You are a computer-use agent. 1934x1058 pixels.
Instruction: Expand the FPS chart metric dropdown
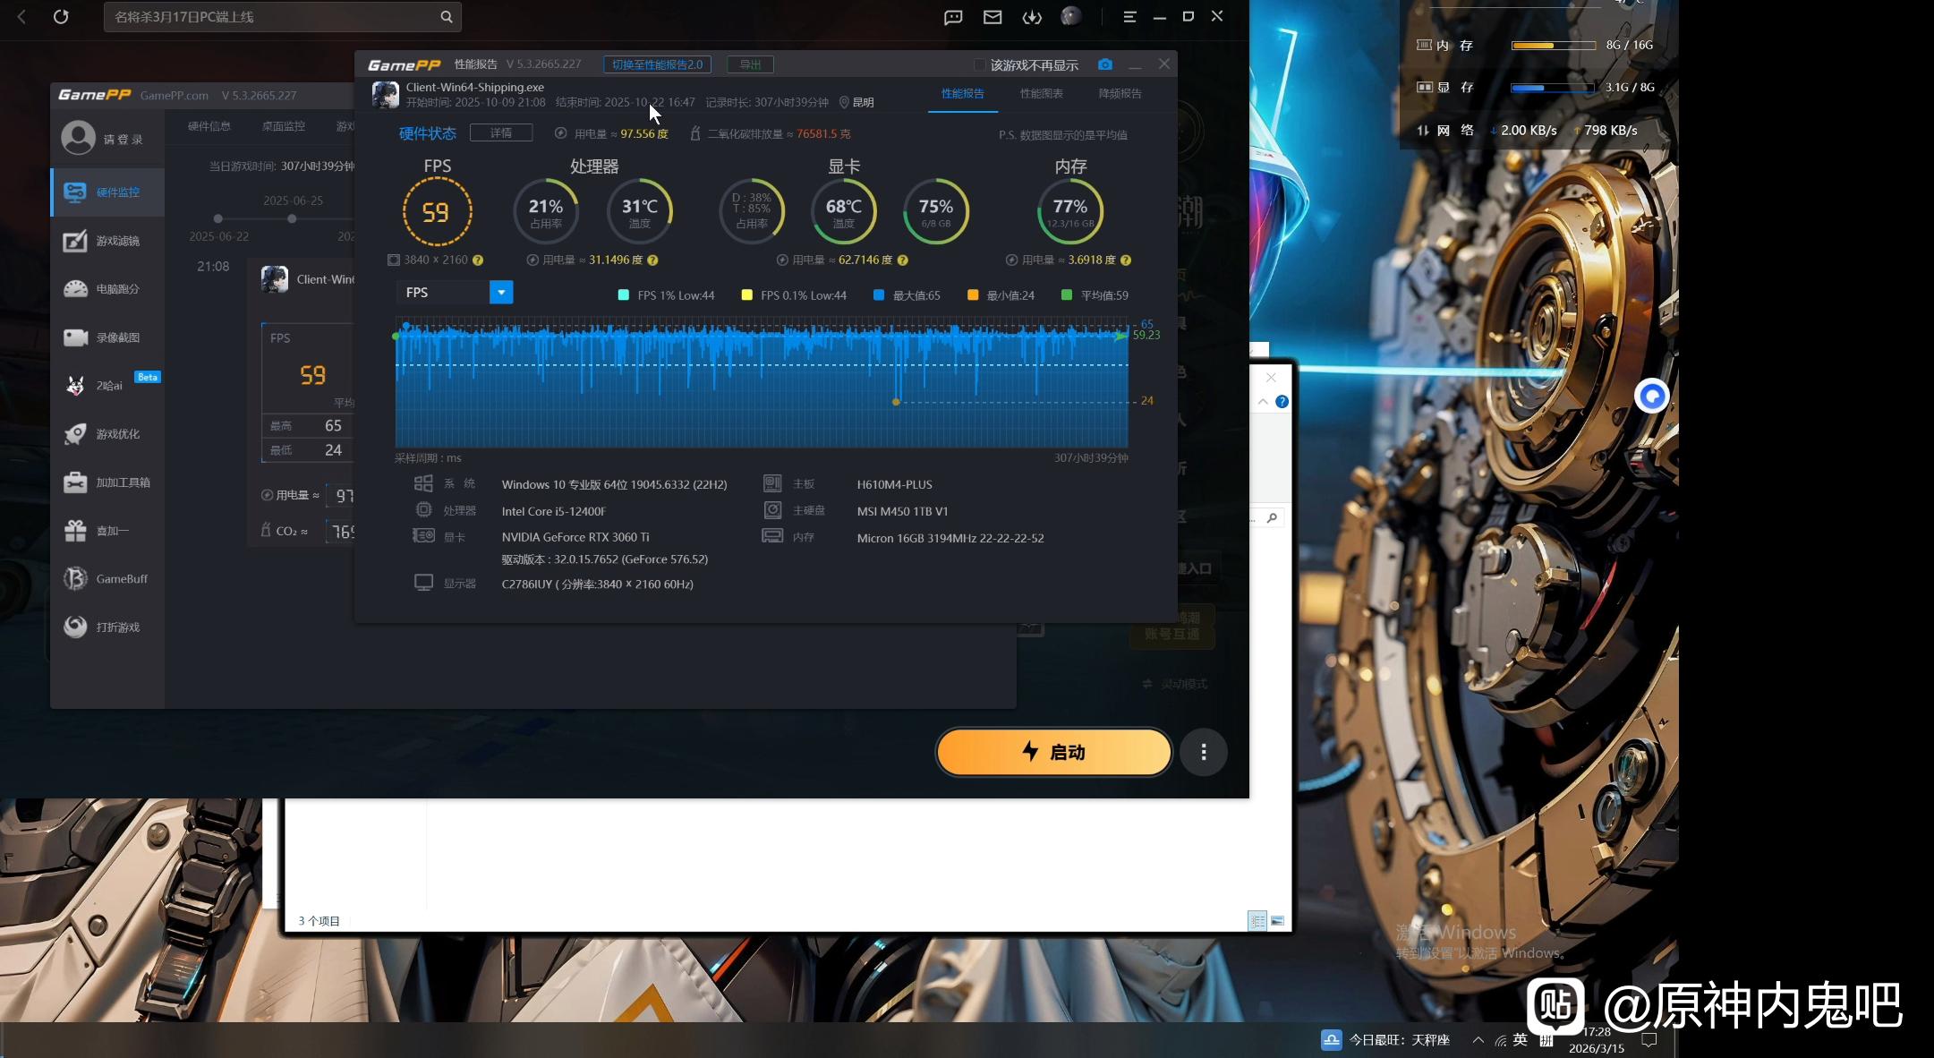pos(501,293)
